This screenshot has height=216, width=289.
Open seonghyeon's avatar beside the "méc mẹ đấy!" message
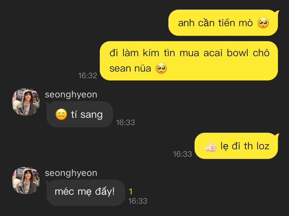point(26,181)
